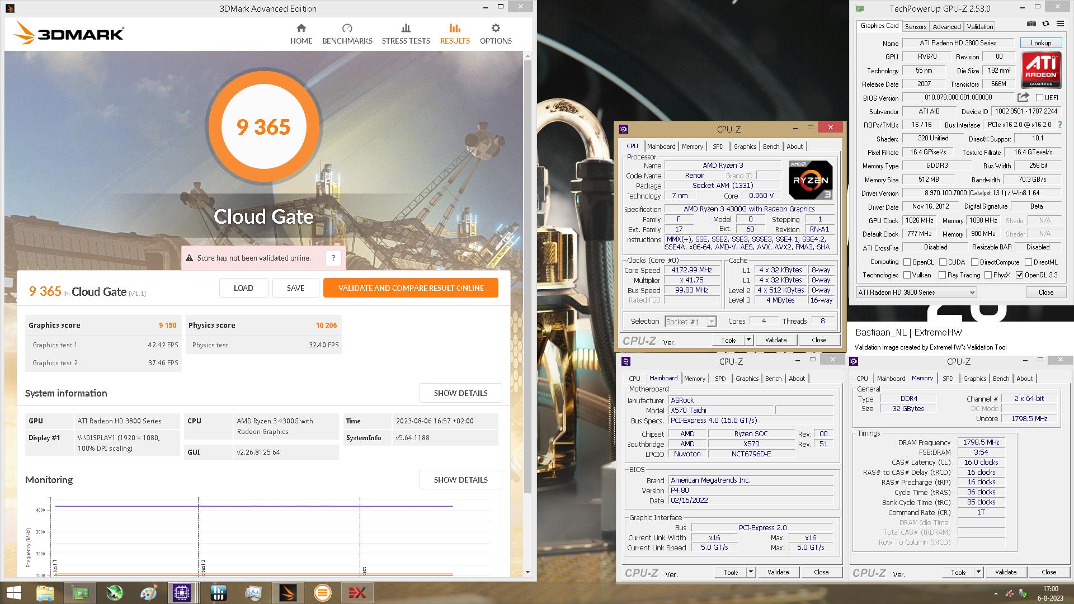Click Bus Interface question mark in GPU-Z
Viewport: 1074px width, 604px height.
(1060, 125)
